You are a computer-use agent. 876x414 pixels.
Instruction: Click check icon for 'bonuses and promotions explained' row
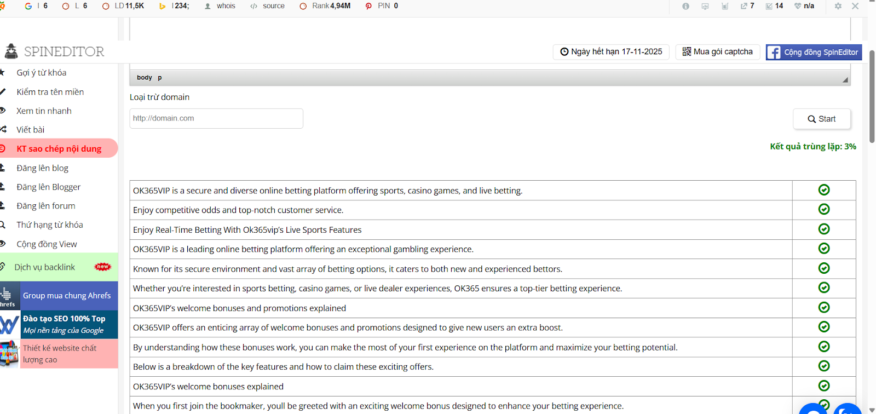[824, 307]
